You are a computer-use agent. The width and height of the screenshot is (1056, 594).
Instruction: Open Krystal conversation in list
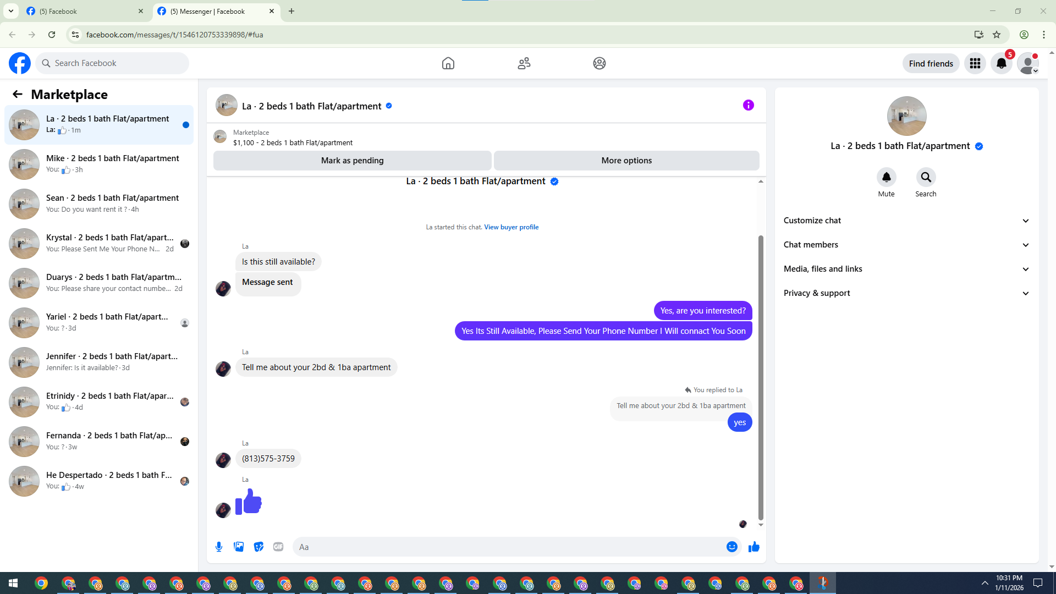click(99, 244)
